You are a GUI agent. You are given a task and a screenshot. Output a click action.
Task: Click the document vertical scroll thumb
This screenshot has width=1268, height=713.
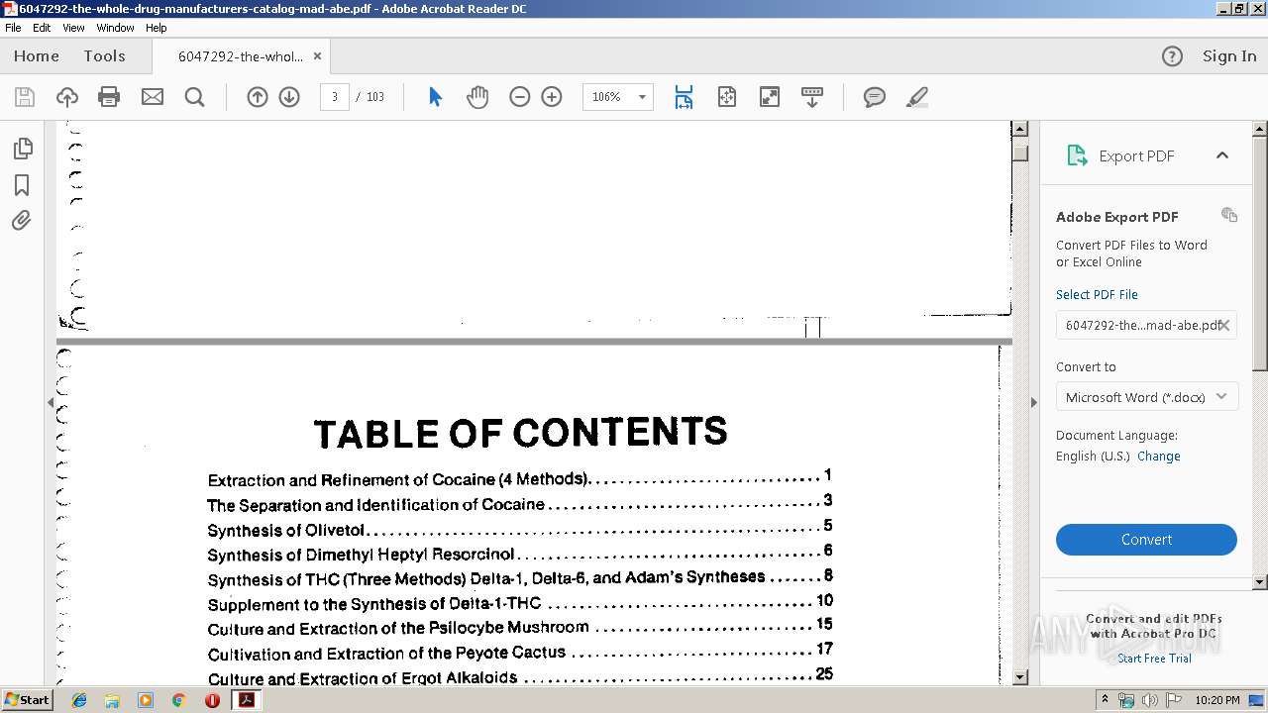pos(1020,153)
